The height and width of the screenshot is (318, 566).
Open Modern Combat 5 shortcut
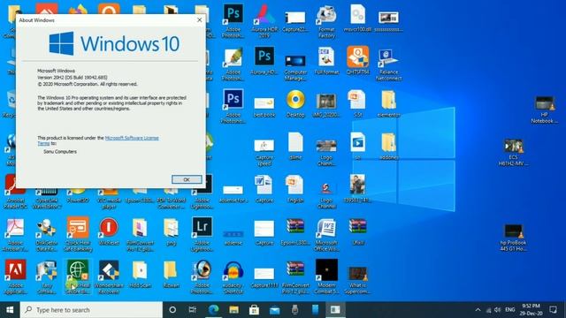(x=326, y=276)
